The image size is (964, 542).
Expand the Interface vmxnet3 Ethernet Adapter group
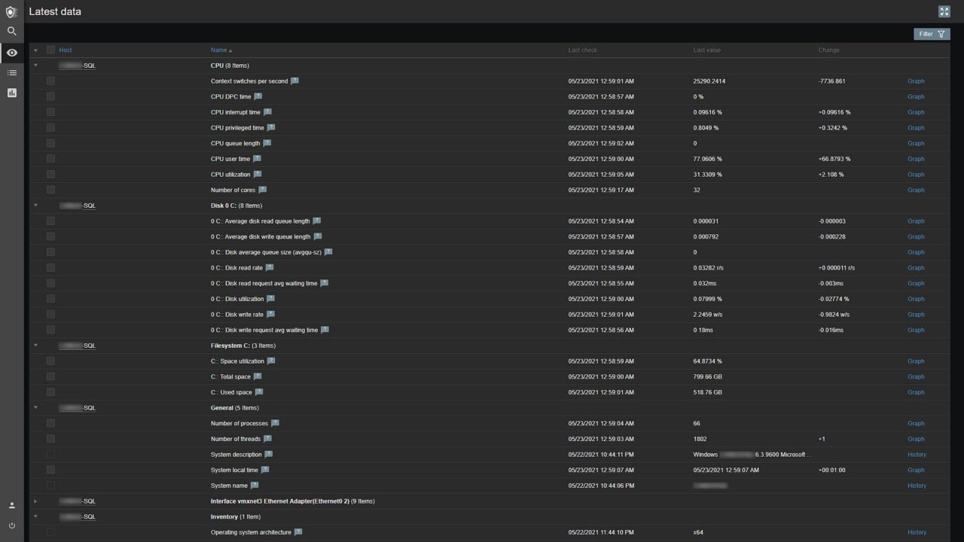click(x=35, y=501)
